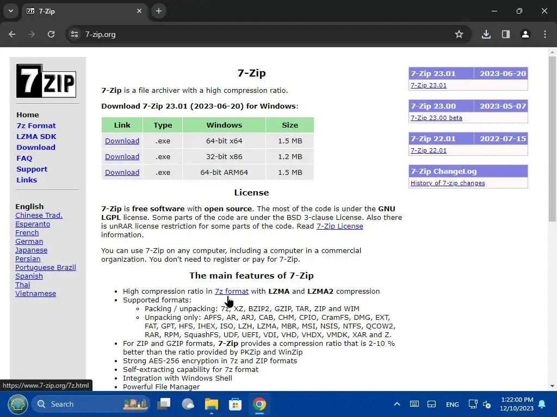
Task: Open Microsoft Store from taskbar
Action: click(235, 404)
